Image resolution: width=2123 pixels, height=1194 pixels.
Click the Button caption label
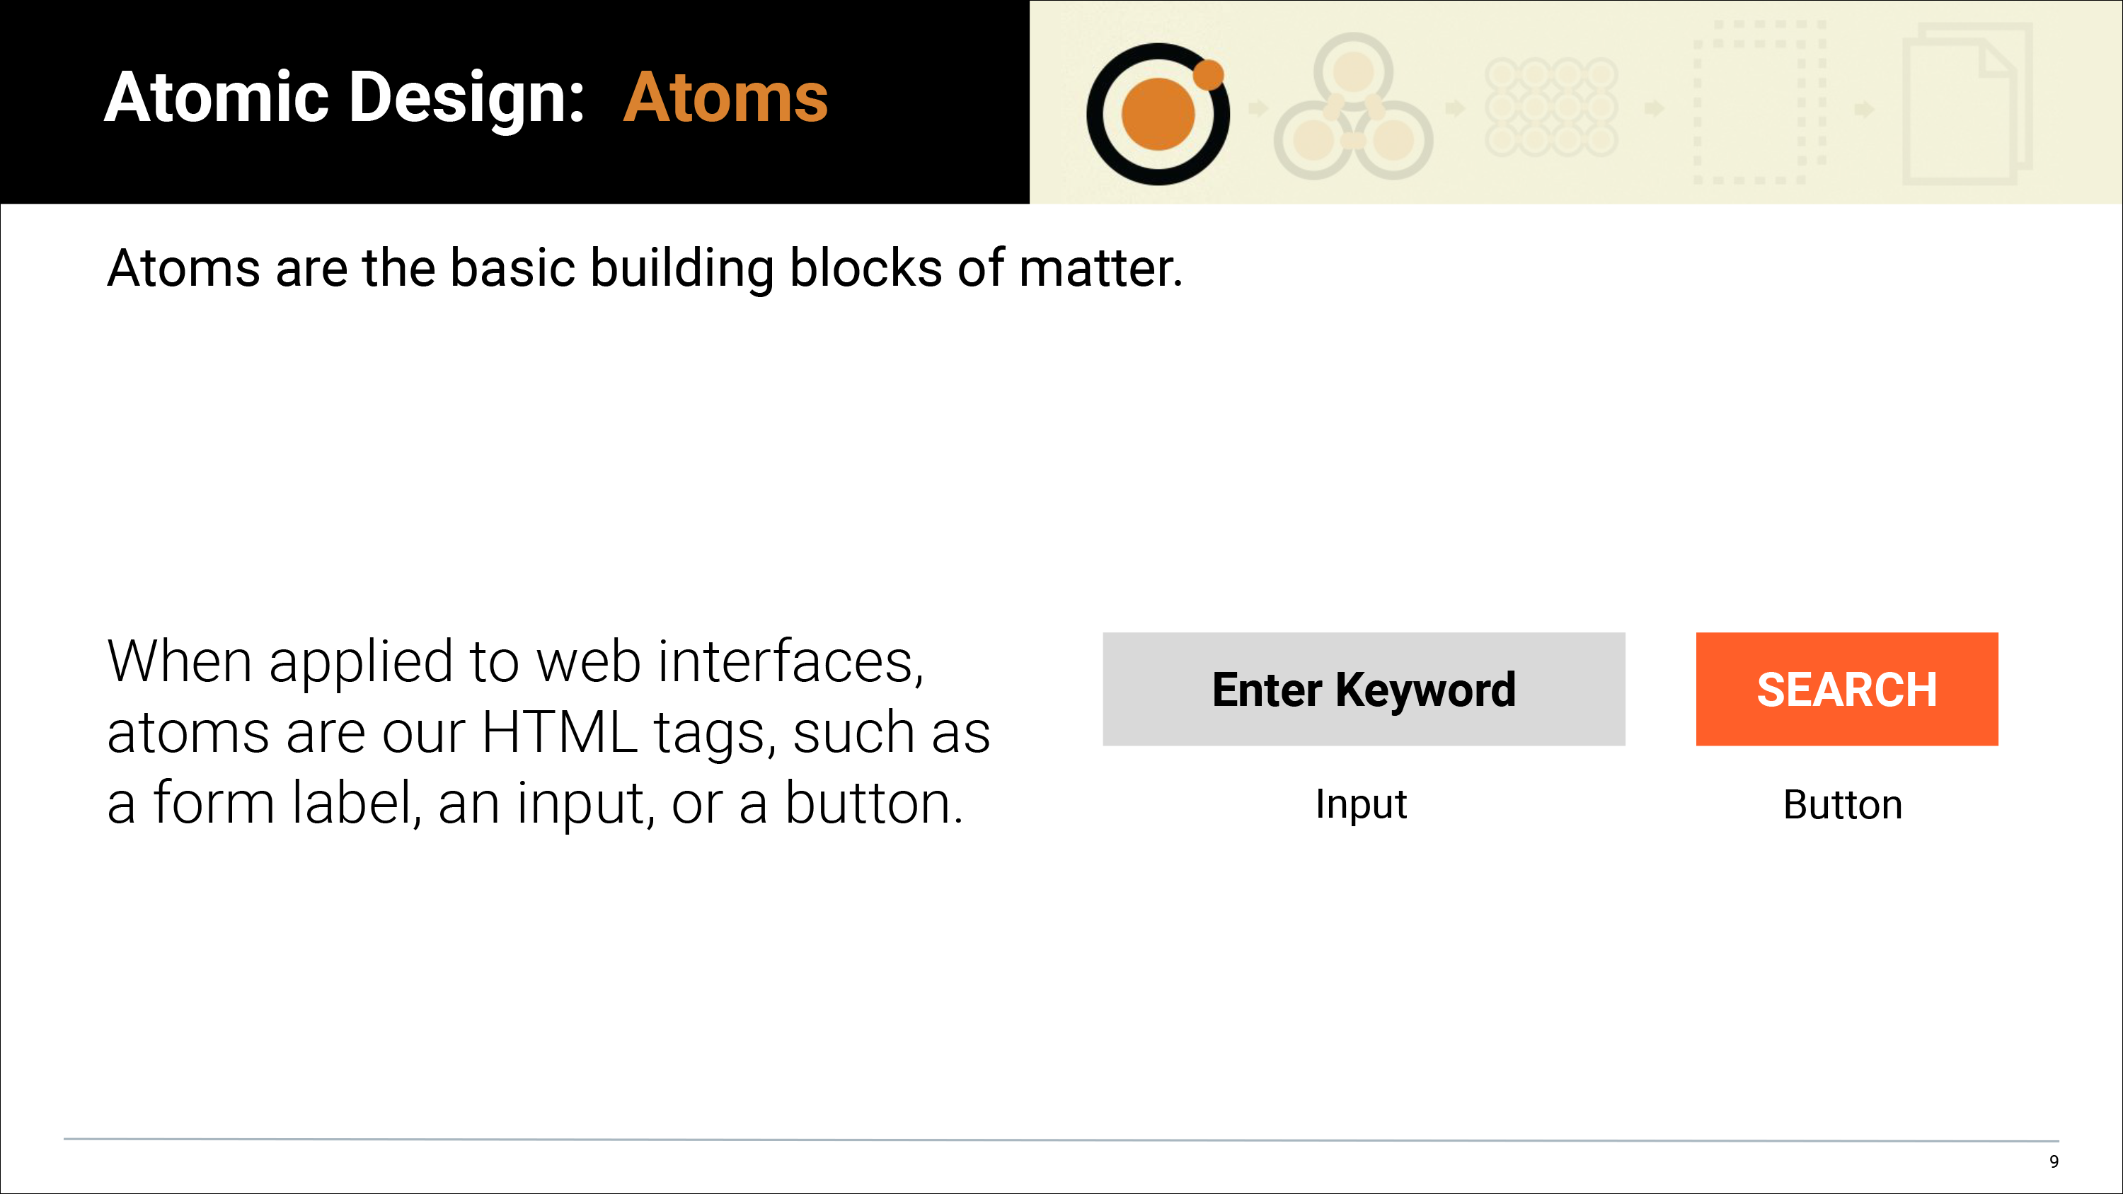1843,805
